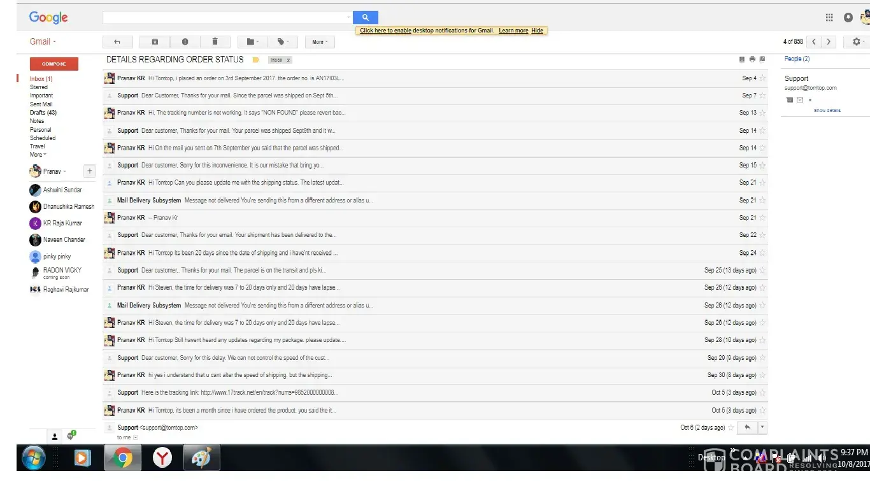Open Drafts (43)
The width and height of the screenshot is (870, 489).
(43, 113)
